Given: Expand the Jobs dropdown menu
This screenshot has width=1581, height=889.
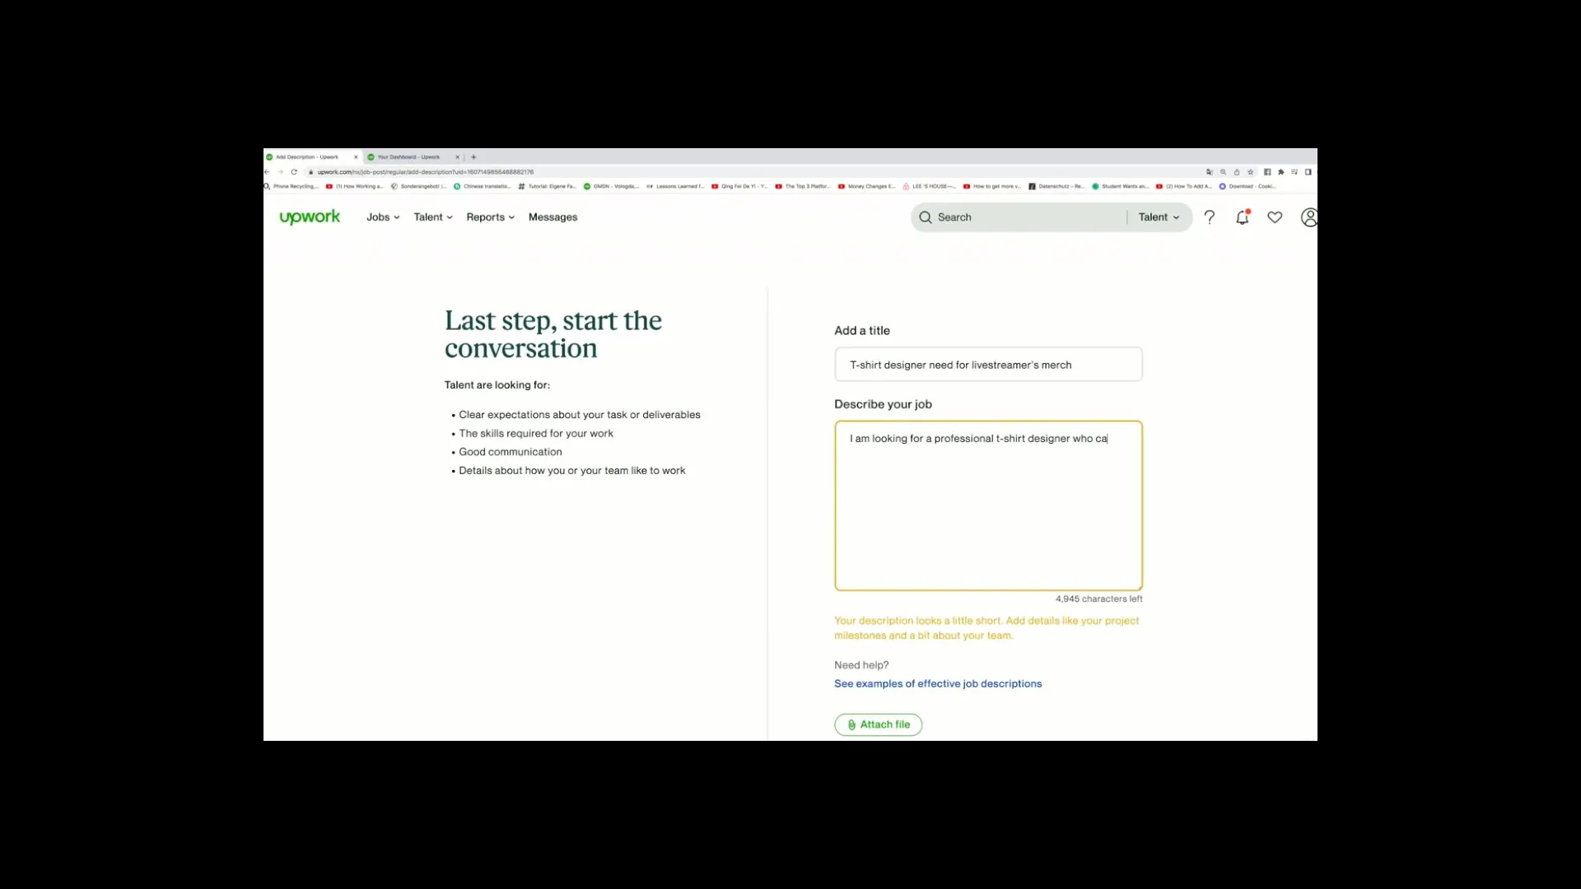Looking at the screenshot, I should coord(381,217).
